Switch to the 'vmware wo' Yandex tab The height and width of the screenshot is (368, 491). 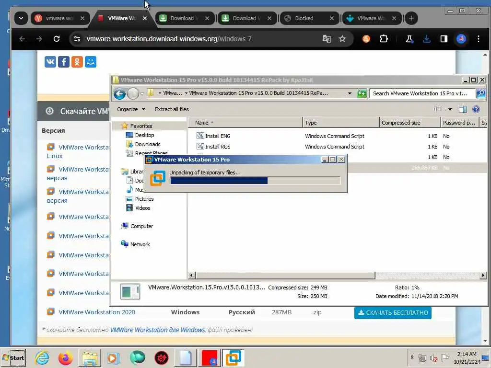[x=60, y=18]
